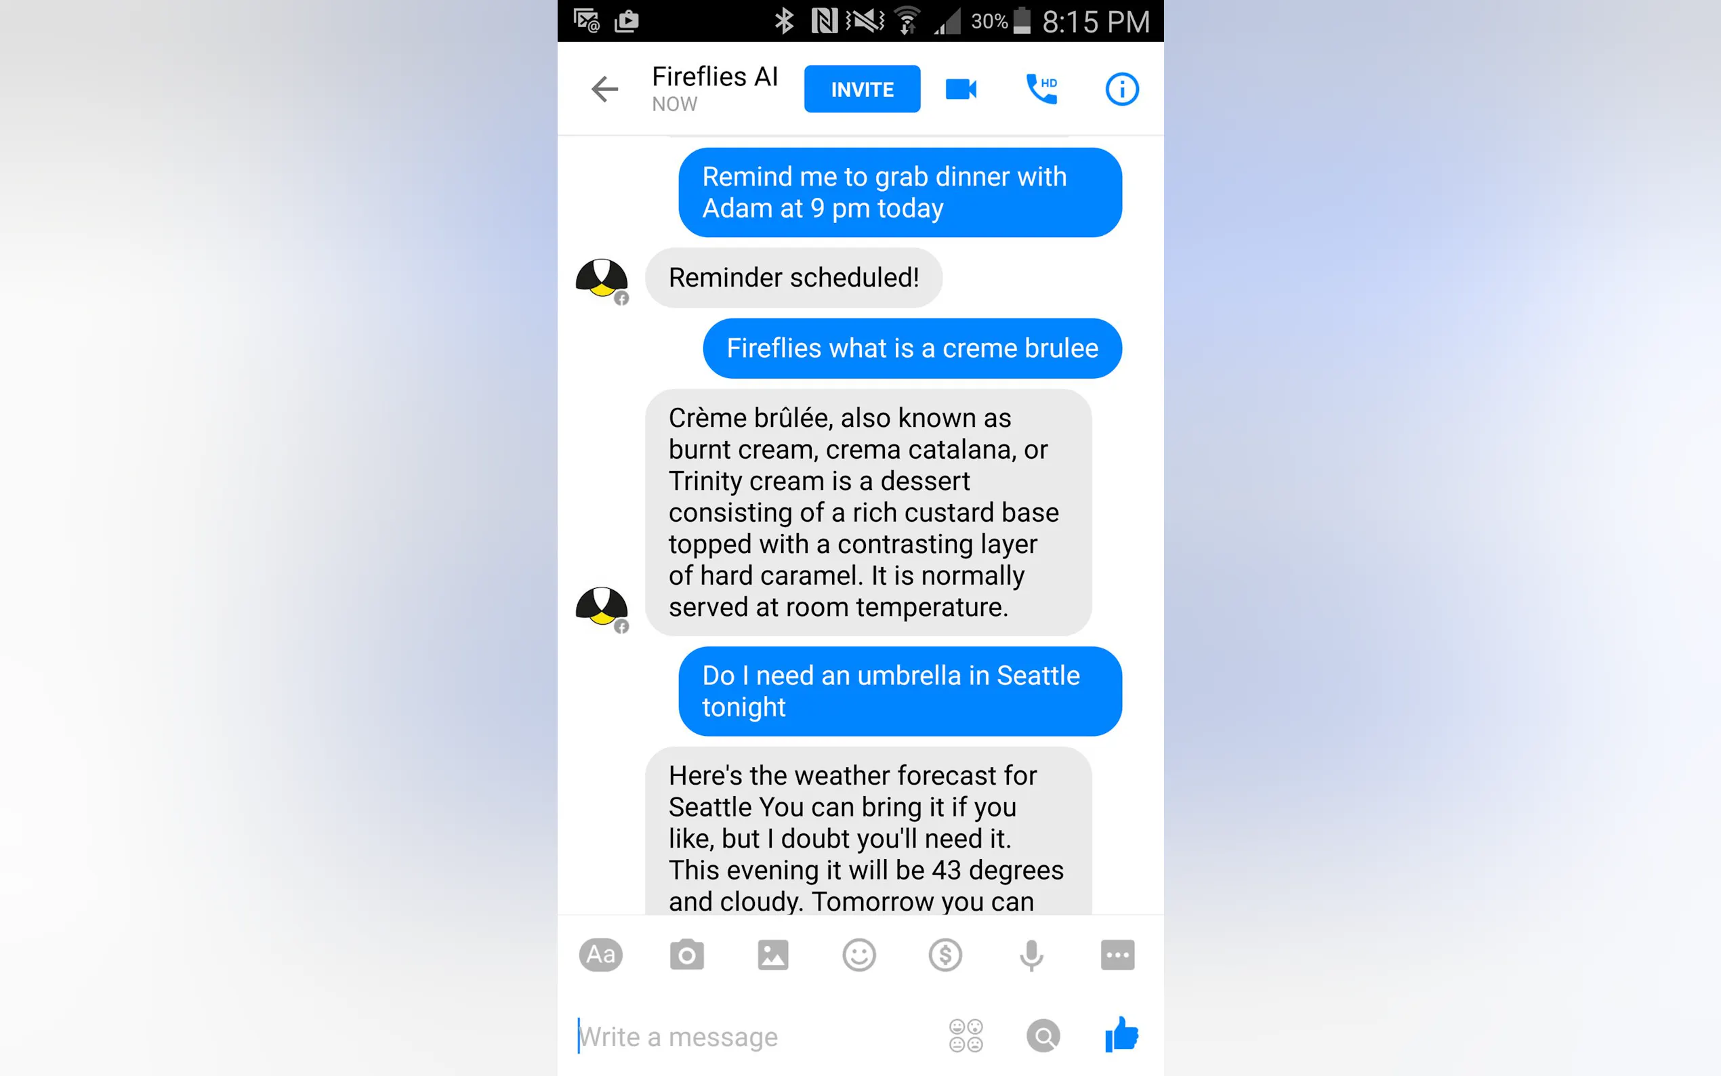1721x1076 pixels.
Task: Start a video call with Fireflies AI
Action: click(961, 89)
